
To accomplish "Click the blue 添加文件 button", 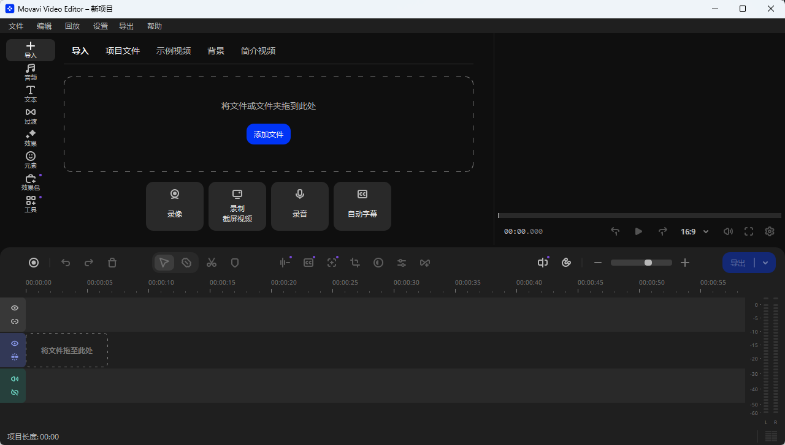I will click(269, 134).
